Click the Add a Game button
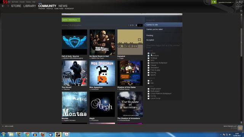The image size is (244, 137). pos(8,126)
